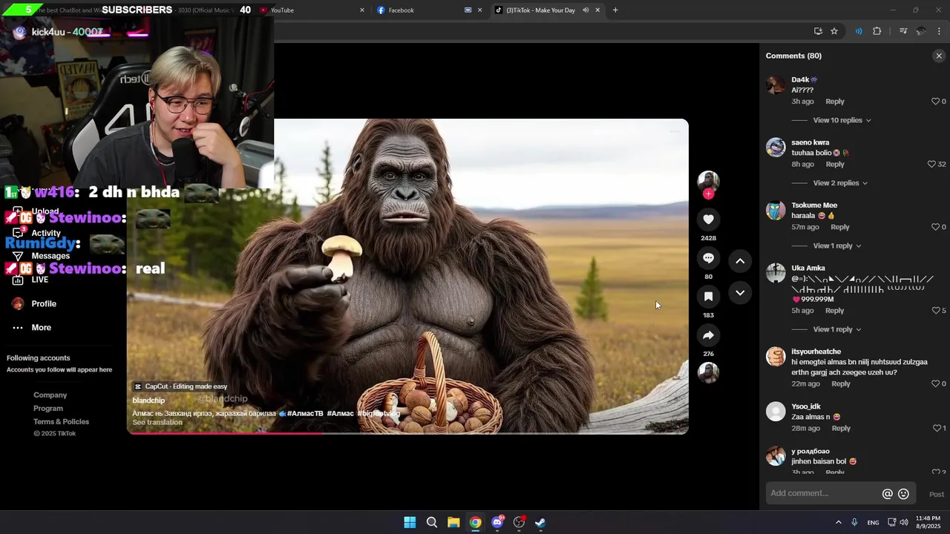Image resolution: width=950 pixels, height=534 pixels.
Task: Like itsyourheatche's comment heart
Action: (x=935, y=384)
